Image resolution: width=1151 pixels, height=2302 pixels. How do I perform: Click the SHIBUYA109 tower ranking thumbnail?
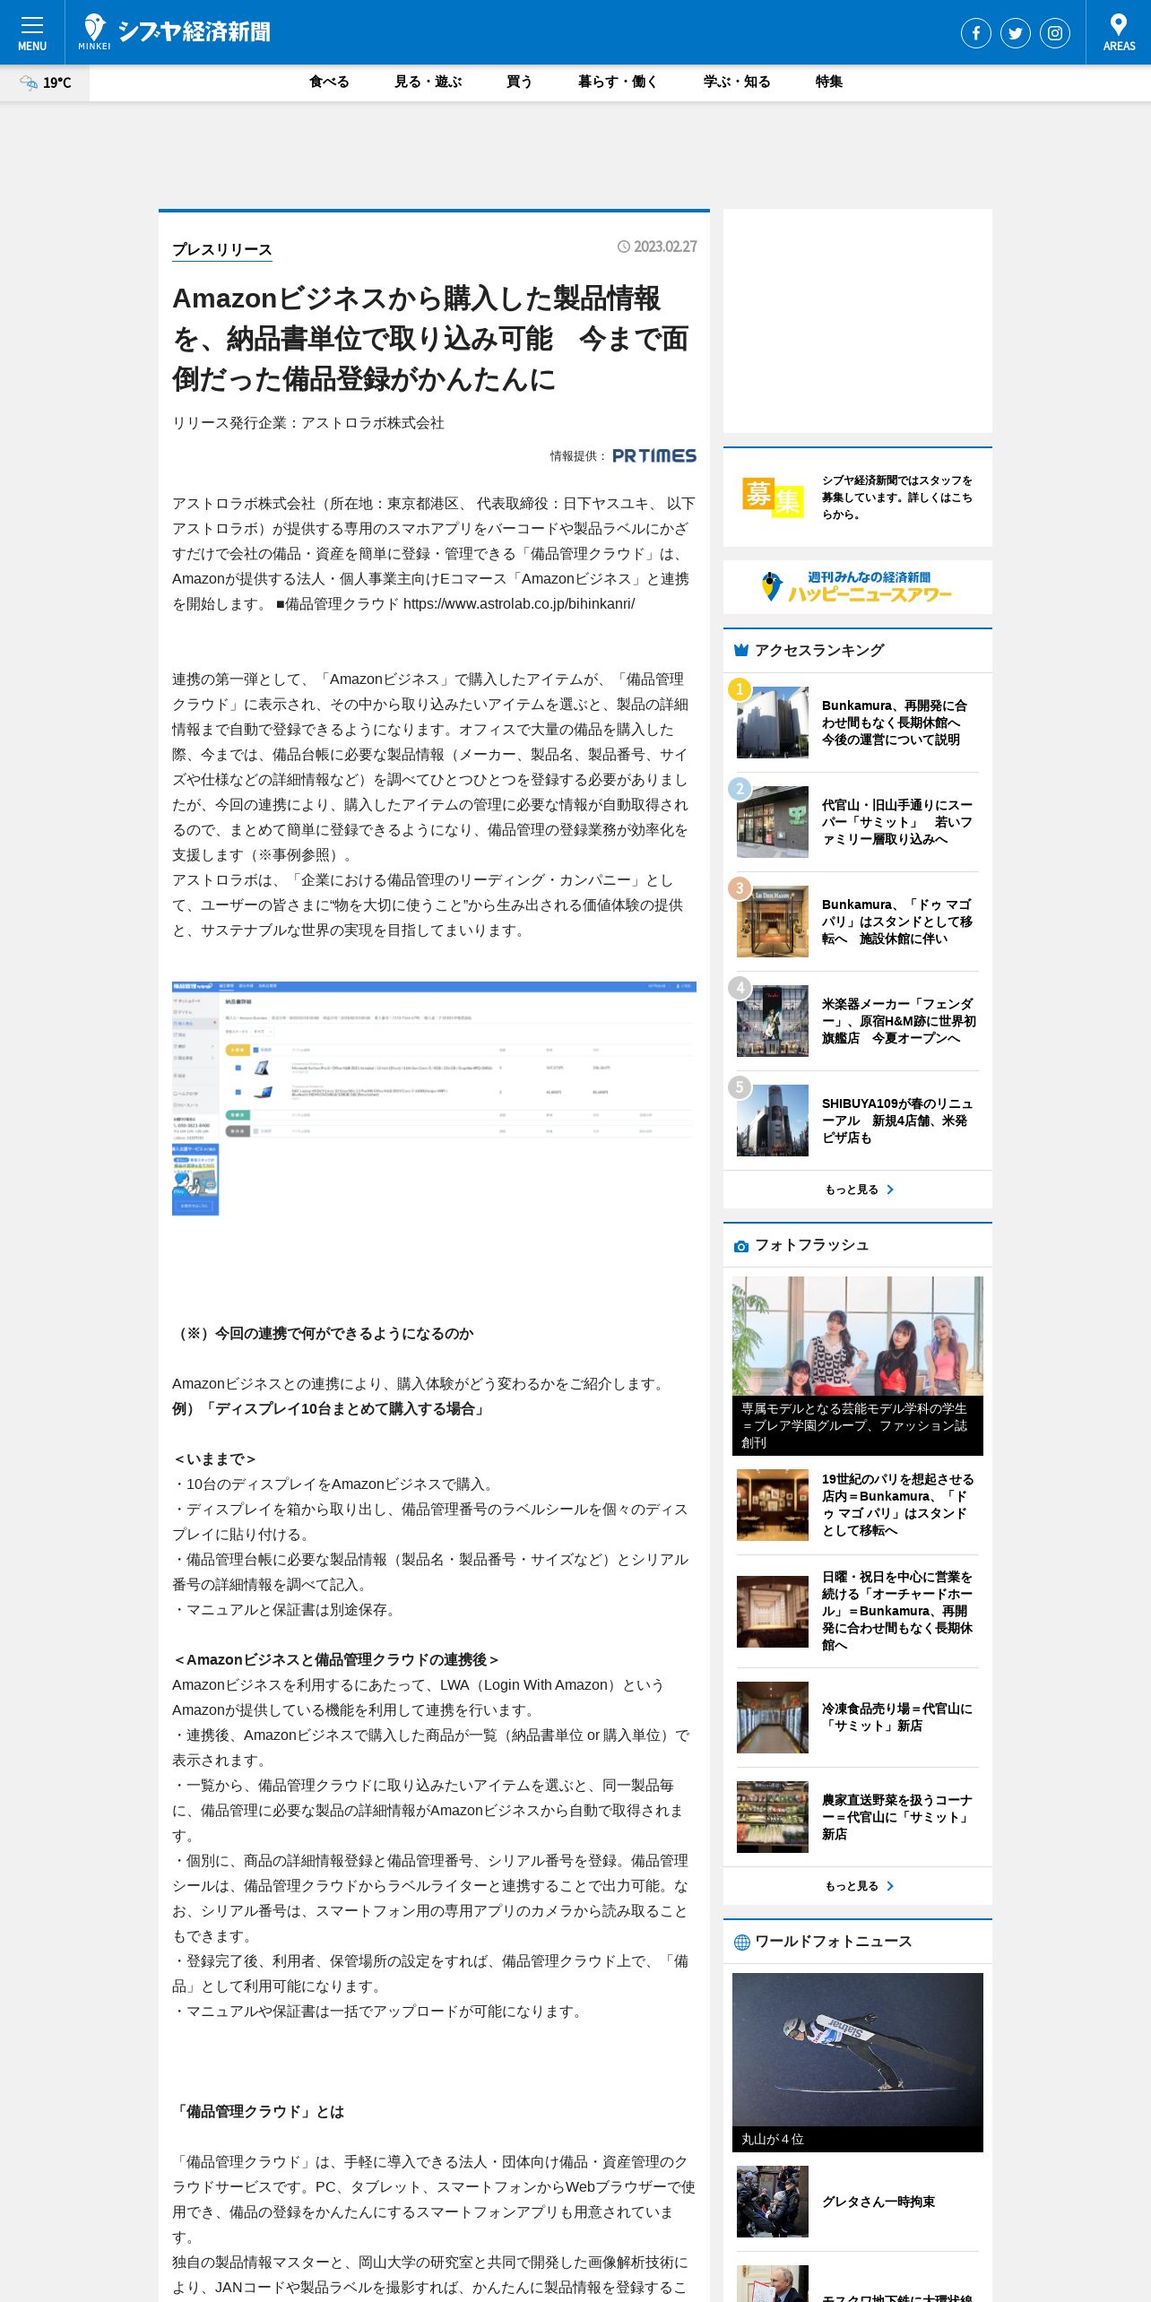773,1121
